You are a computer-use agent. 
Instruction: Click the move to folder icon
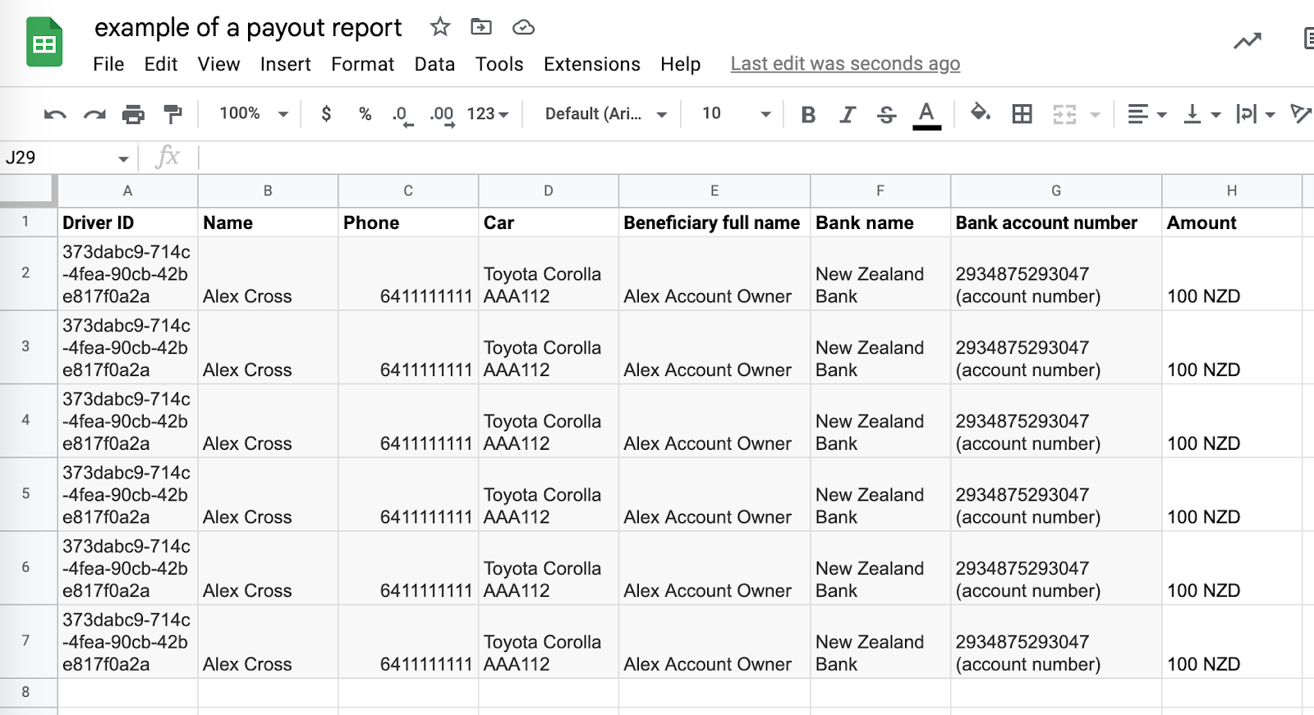coord(481,27)
